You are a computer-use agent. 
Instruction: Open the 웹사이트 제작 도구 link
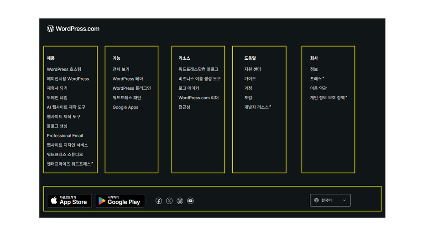pos(63,117)
